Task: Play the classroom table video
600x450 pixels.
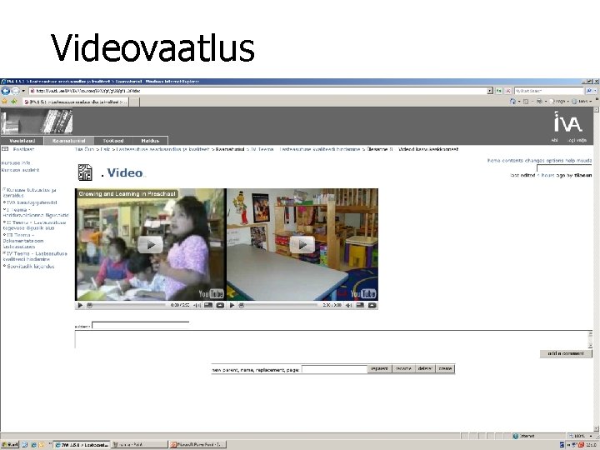Action: pos(302,244)
